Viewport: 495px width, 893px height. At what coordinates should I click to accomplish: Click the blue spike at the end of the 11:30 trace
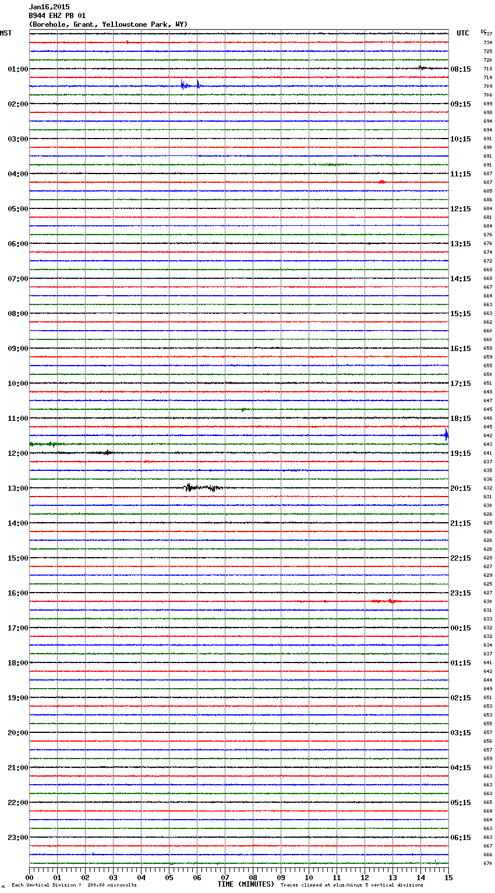(446, 434)
